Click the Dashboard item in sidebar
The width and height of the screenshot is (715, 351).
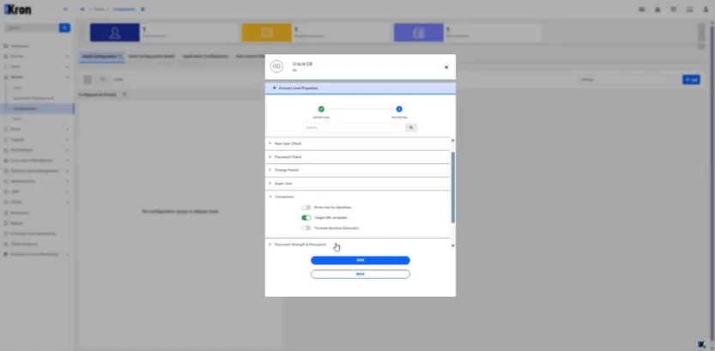[20, 46]
